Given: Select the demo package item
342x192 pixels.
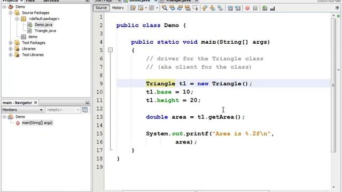Looking at the screenshot, I should 33,37.
